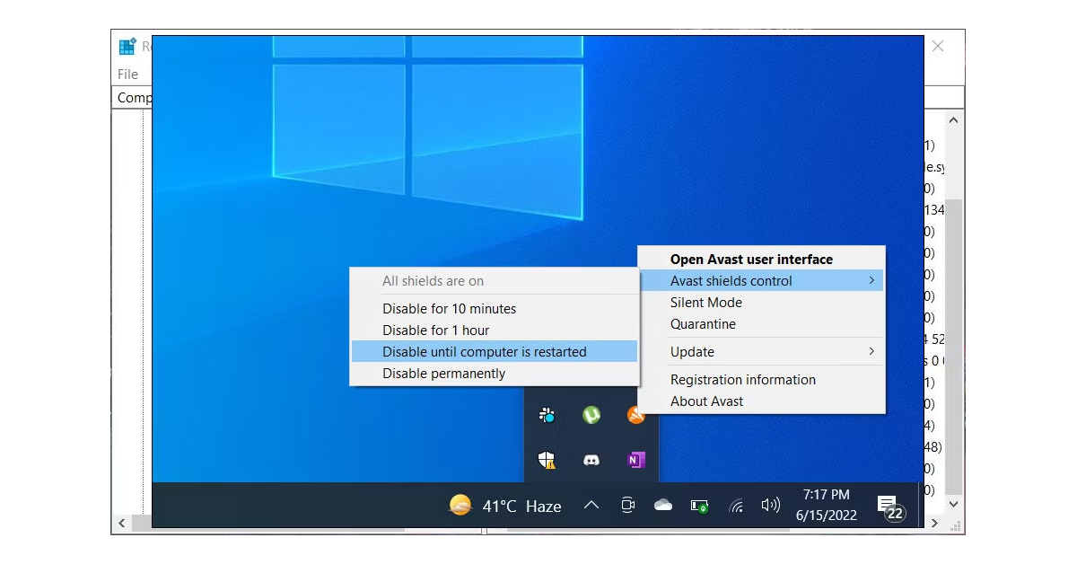Open the volume speaker icon
The width and height of the screenshot is (1077, 564).
point(770,506)
